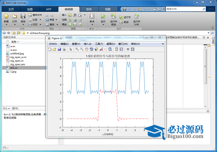Toggle the Insert Colorbar icon in Figure toolbar
Viewport: 217px width, 152px height.
pyautogui.click(x=117, y=49)
